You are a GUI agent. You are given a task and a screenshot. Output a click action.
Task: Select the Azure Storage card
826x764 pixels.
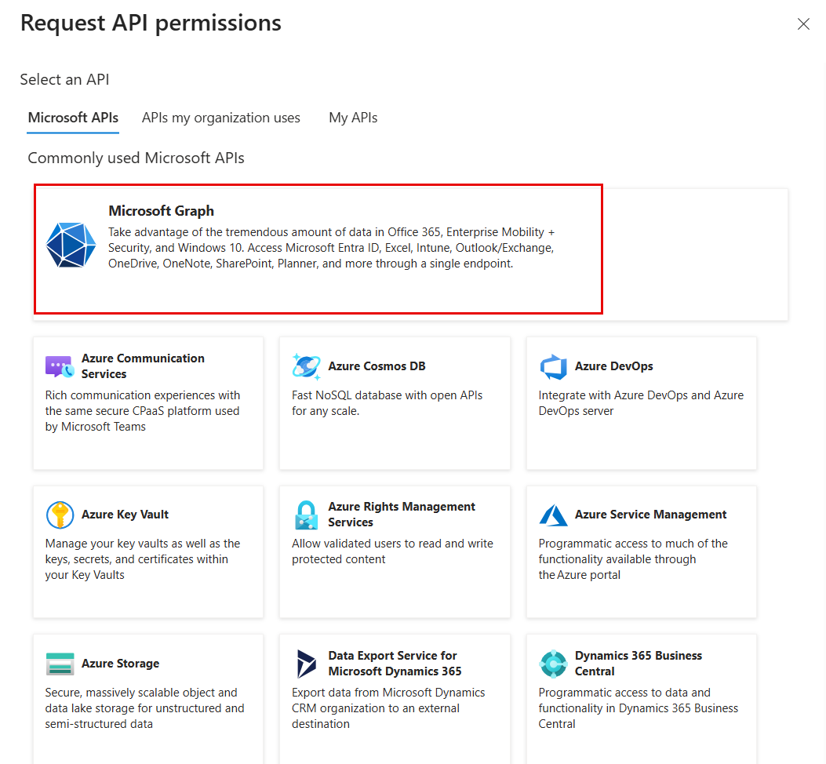(147, 698)
